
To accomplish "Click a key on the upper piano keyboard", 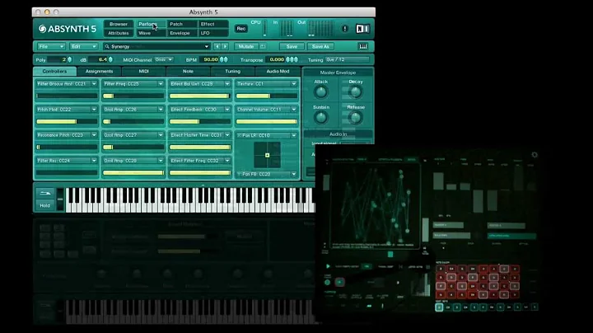I will pos(190,199).
